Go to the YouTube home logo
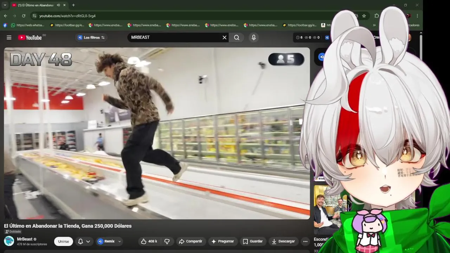Screen dimensions: 450x253 click(x=30, y=38)
